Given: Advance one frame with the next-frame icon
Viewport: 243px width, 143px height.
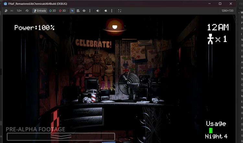Looking at the screenshot, I should click(12, 11).
